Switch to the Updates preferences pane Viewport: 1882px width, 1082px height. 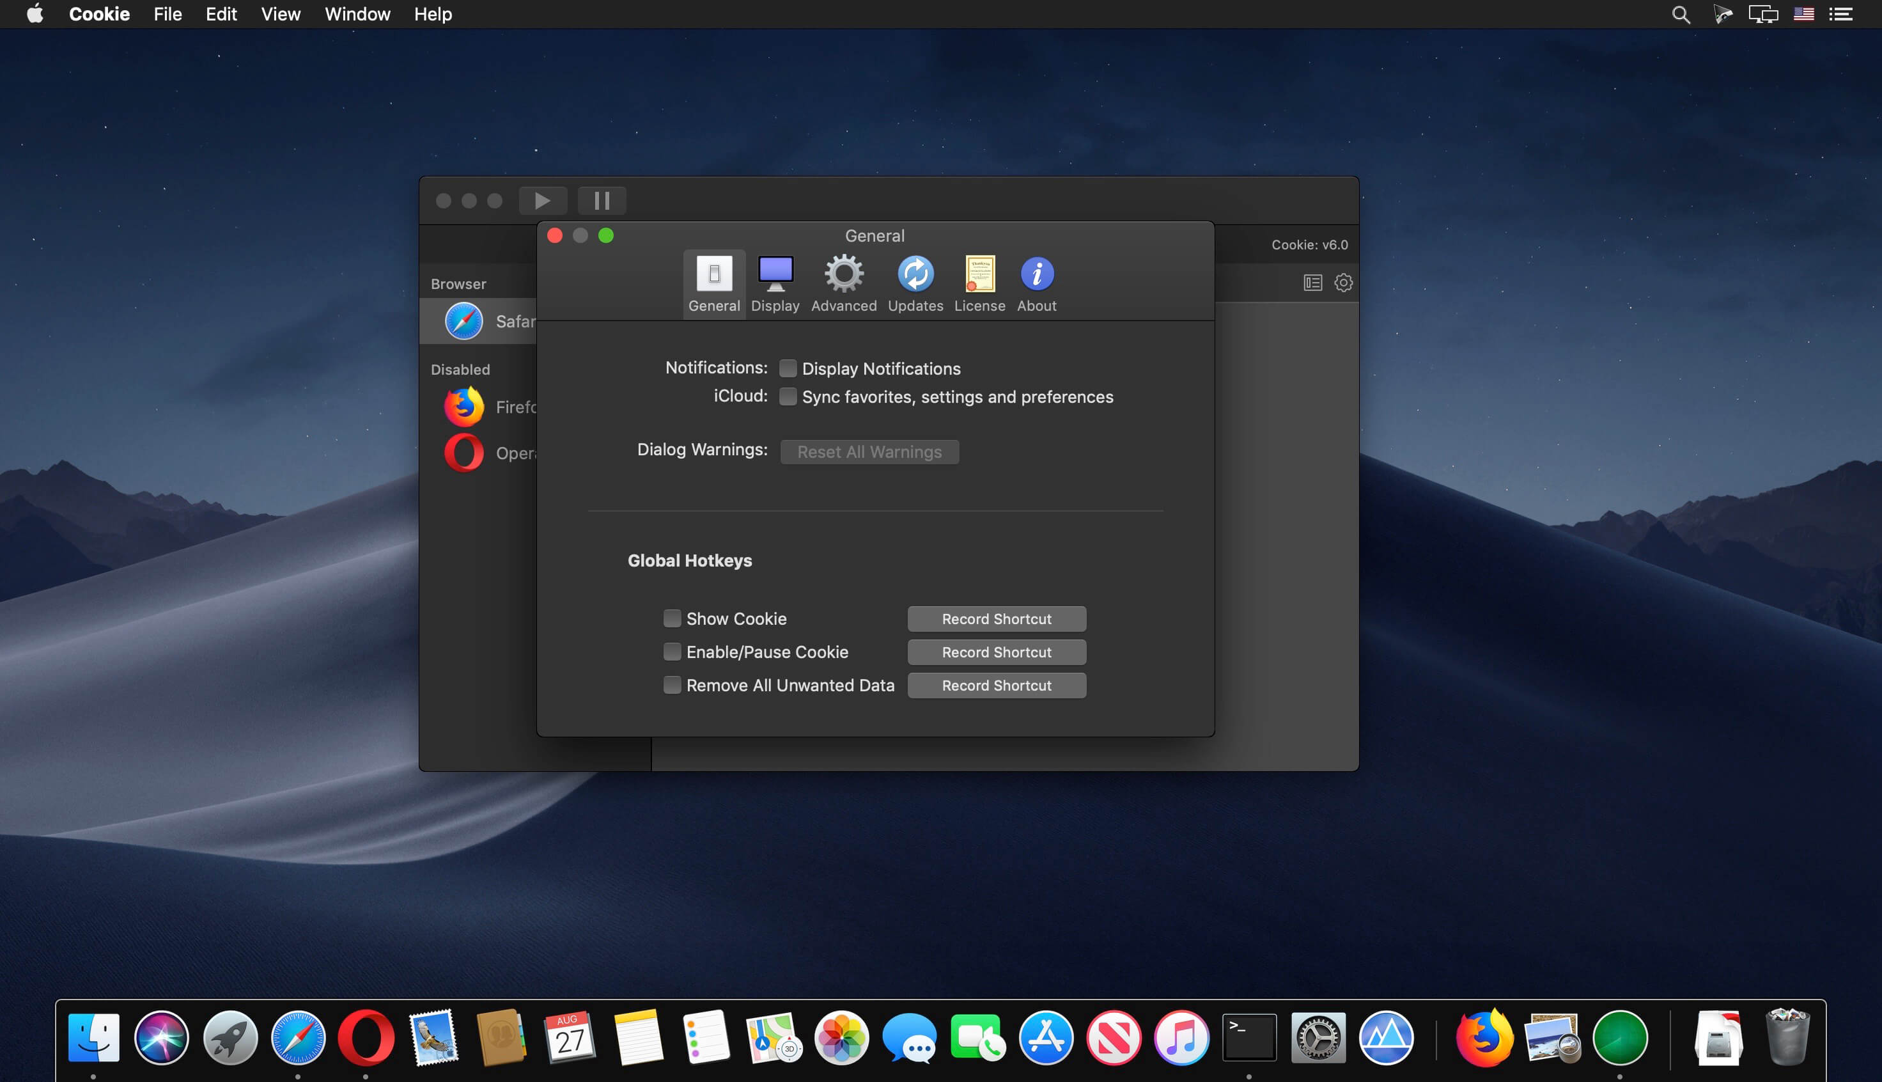[915, 283]
